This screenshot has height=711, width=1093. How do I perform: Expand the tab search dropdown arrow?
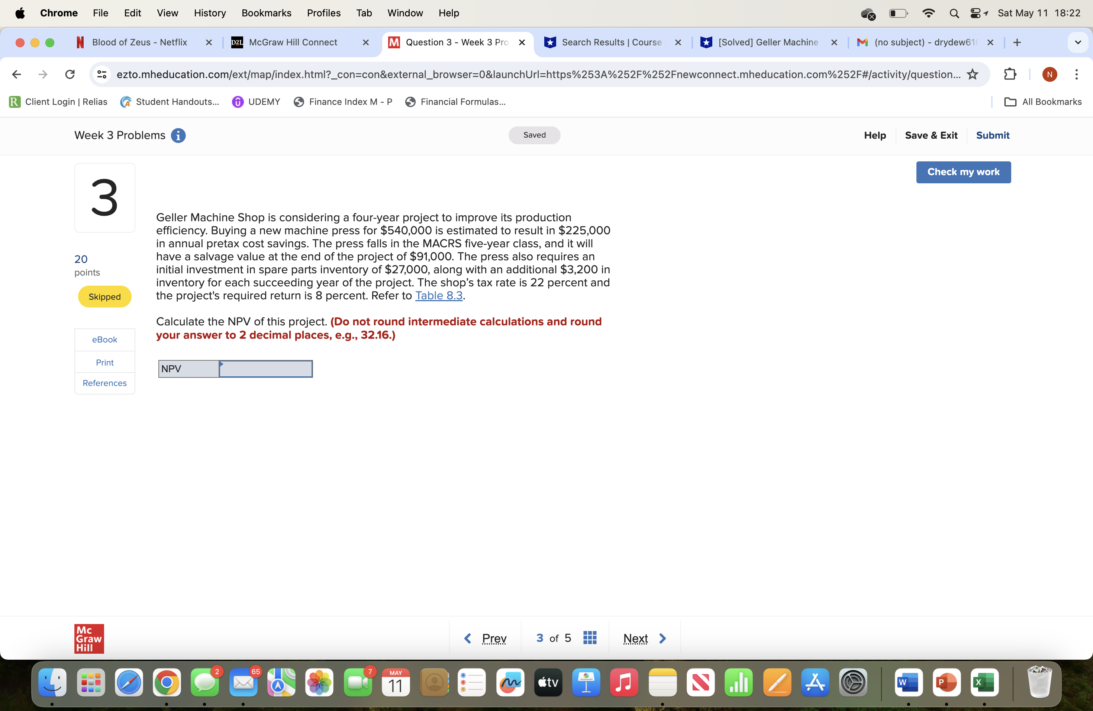(1077, 43)
